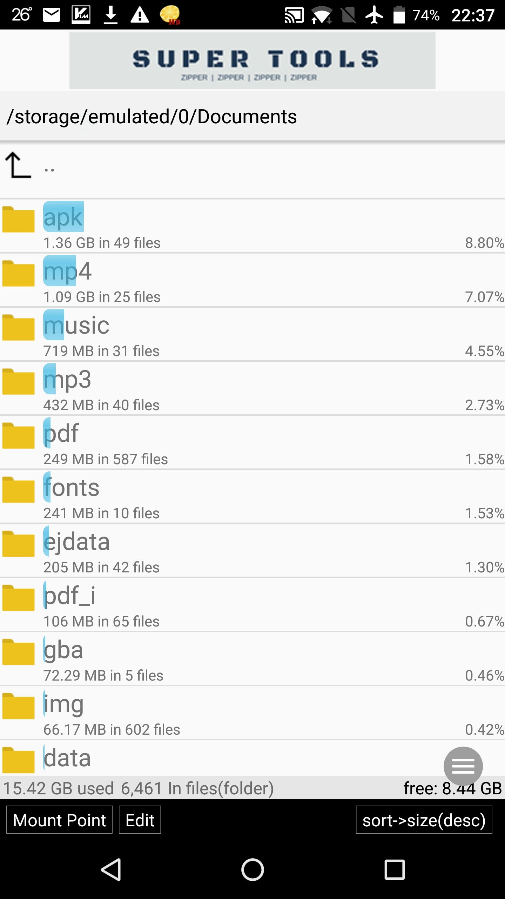Open the sort->size(desc) sort selector
Viewport: 505px width, 899px height.
pyautogui.click(x=424, y=820)
